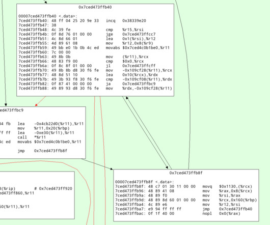The width and height of the screenshot is (270, 225).
Task: Click the jmp 0x7ced473ffb8f instruction
Action: click(42, 151)
